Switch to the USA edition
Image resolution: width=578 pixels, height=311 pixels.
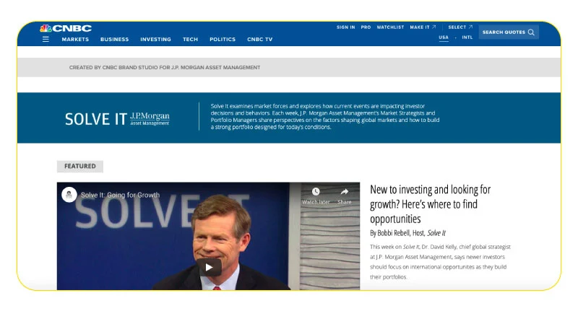(444, 38)
